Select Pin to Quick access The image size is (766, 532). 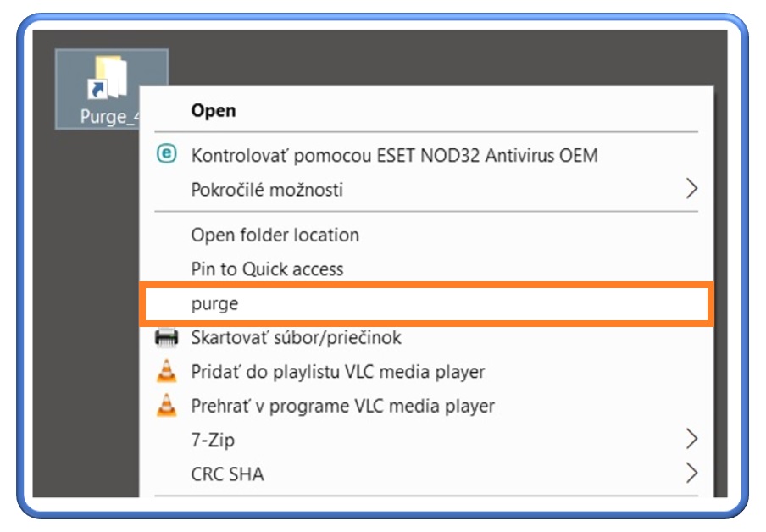(x=267, y=269)
